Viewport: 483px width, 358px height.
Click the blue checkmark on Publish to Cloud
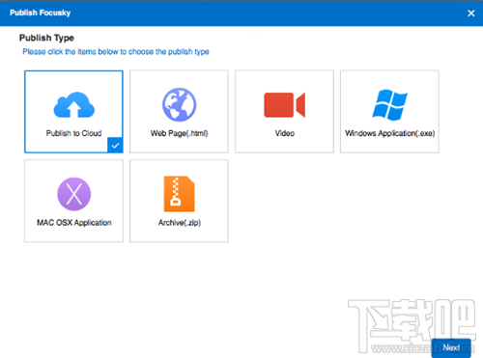(115, 145)
